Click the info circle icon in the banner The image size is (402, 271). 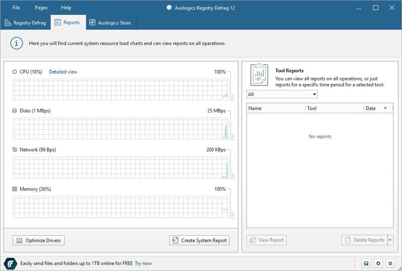tap(17, 43)
